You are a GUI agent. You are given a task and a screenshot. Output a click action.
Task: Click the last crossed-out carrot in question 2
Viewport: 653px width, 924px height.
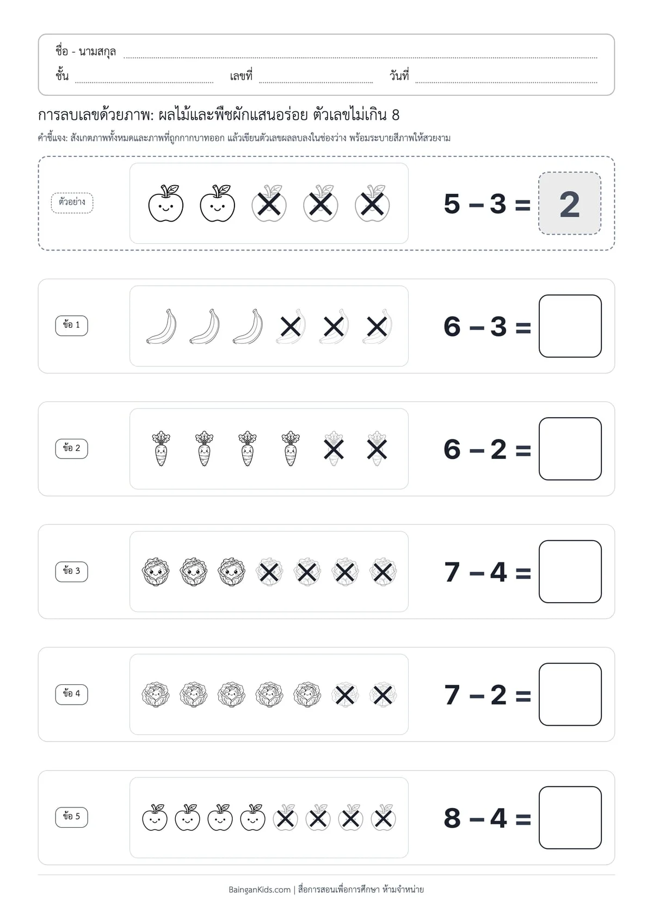[x=377, y=449]
